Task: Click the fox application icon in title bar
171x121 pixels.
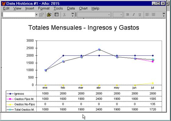Action: (x=4, y=3)
